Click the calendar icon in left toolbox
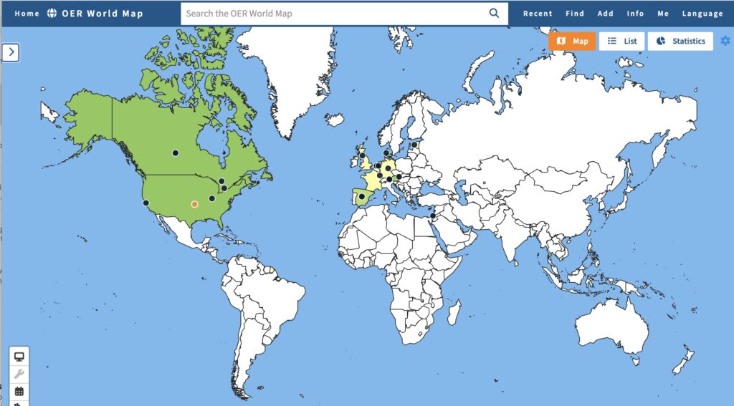734x406 pixels. point(19,391)
